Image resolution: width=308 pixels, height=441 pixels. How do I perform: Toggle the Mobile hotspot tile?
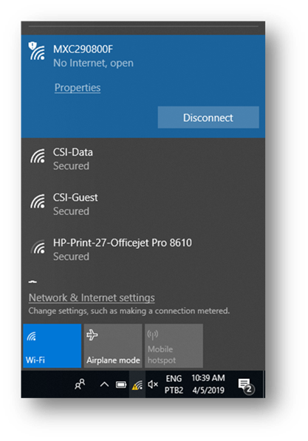pos(174,346)
